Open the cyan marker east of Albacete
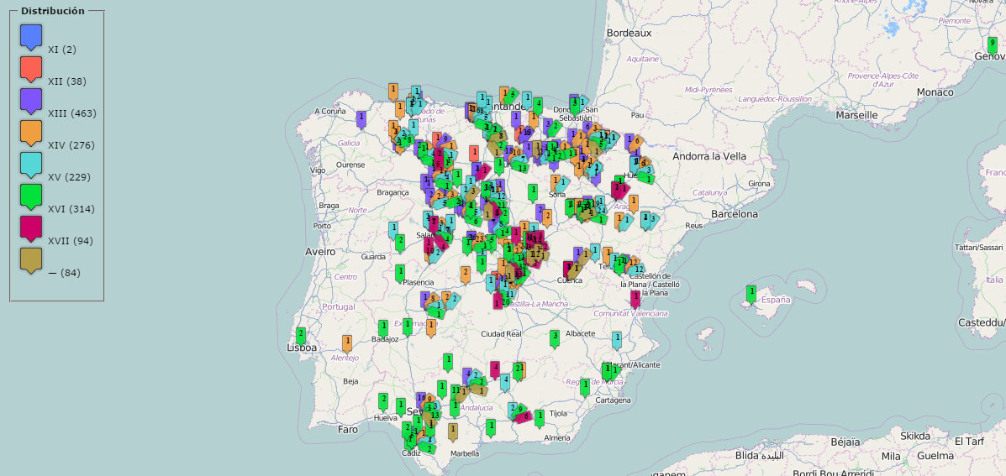 coord(617,338)
